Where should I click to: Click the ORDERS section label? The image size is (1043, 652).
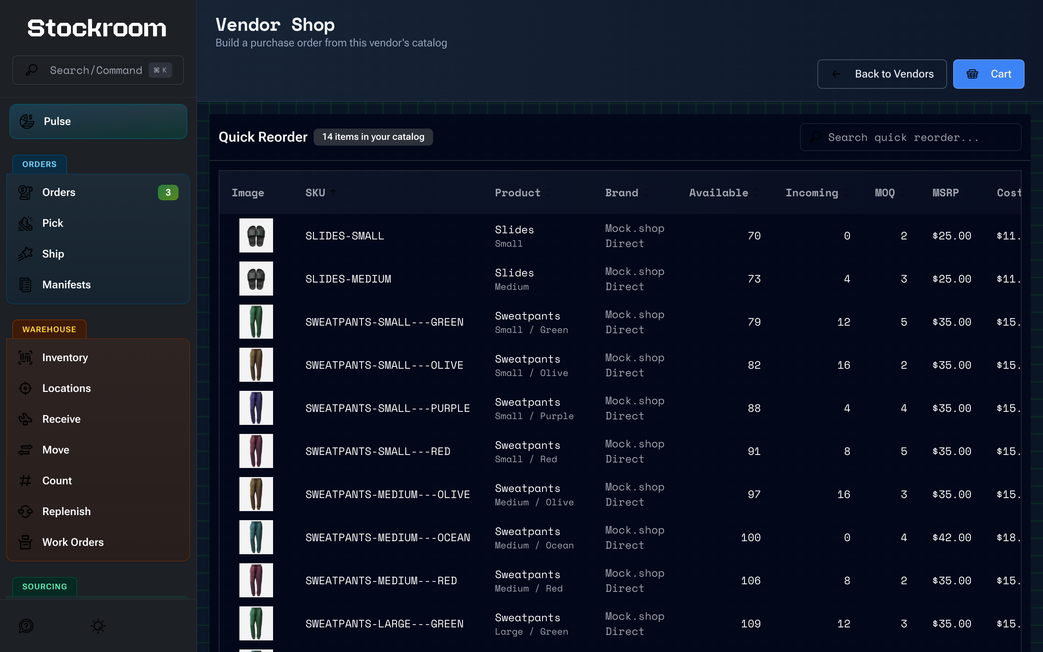(x=39, y=164)
